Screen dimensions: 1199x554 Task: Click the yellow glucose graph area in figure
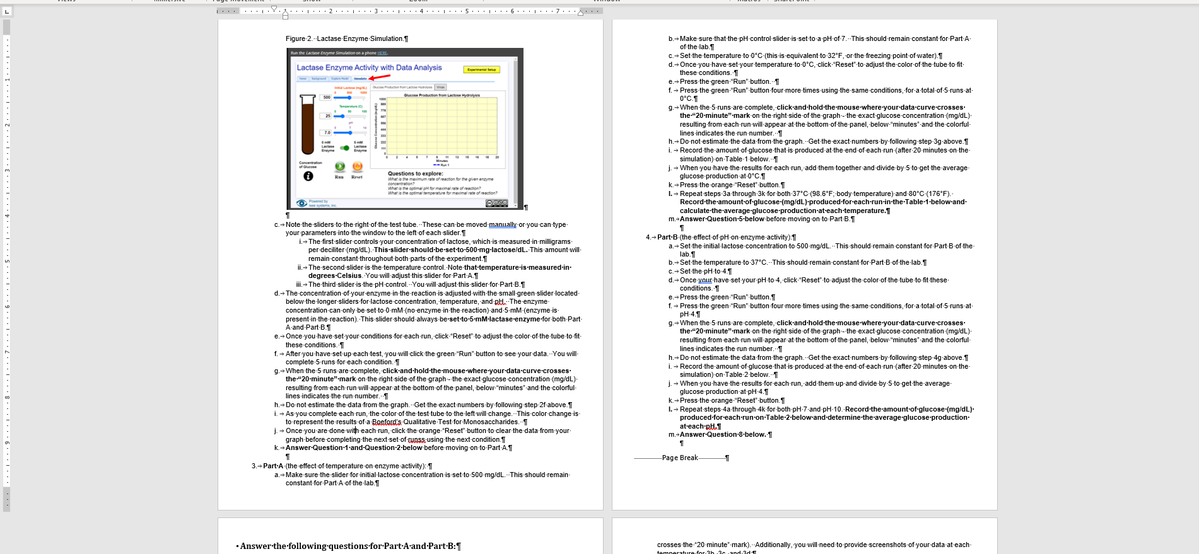pyautogui.click(x=443, y=125)
